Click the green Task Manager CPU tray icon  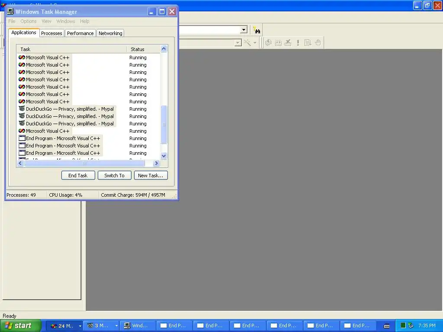click(403, 326)
